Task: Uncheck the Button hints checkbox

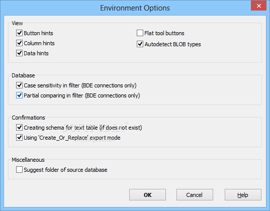Action: 19,33
